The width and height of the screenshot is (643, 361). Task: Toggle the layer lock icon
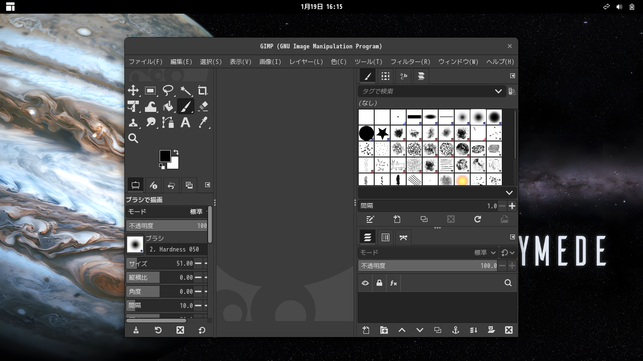pos(379,283)
